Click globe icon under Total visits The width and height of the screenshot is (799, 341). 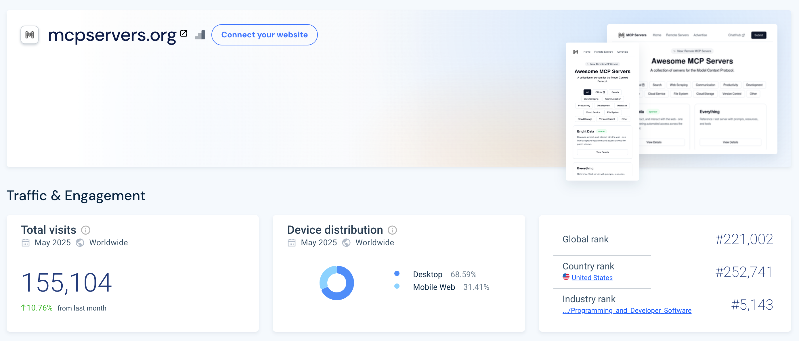click(x=80, y=242)
